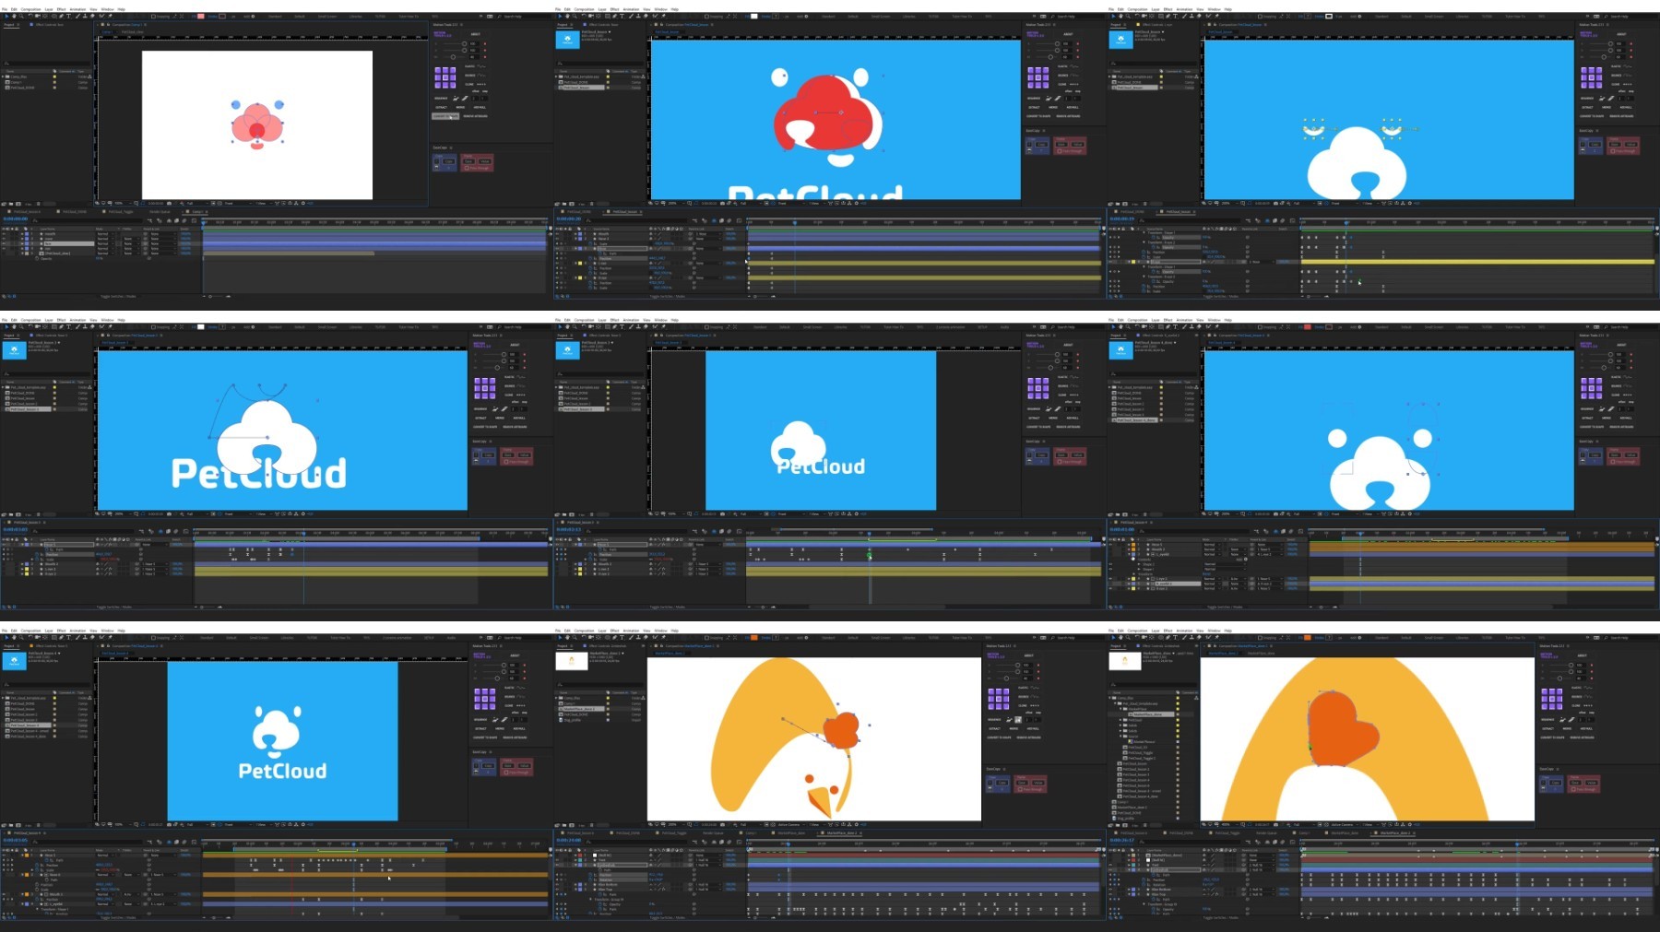Collapse Transform: Group 10 in the MarketPlace_done 2 timeline

(1144, 904)
